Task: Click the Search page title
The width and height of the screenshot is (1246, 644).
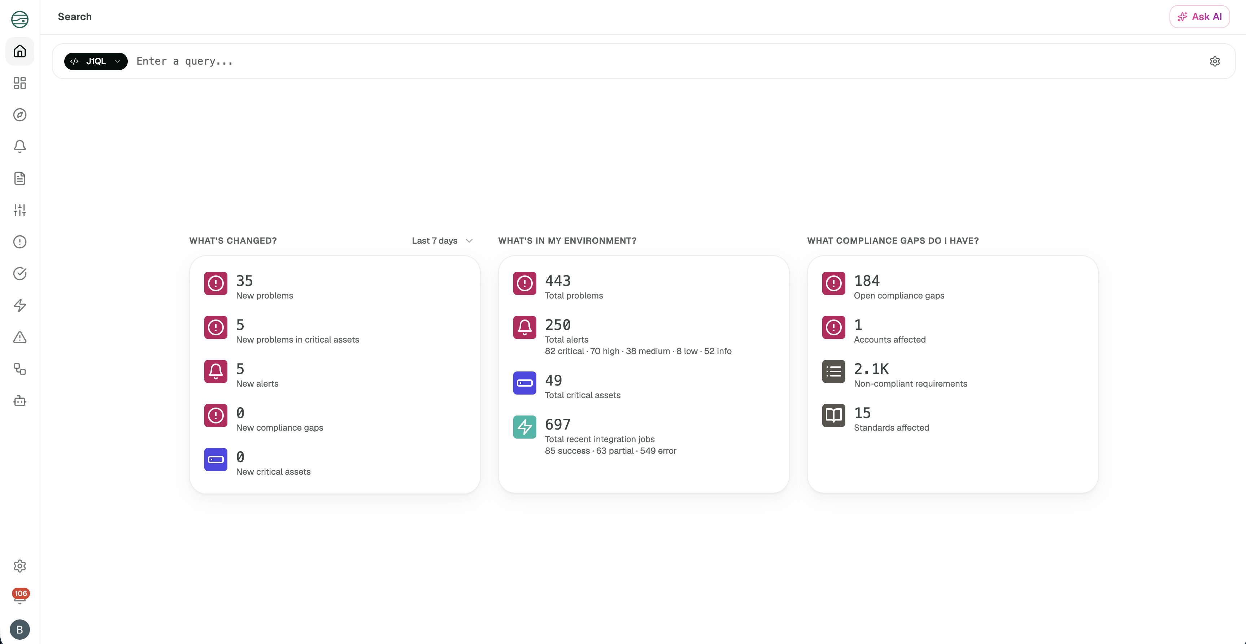Action: 74,17
